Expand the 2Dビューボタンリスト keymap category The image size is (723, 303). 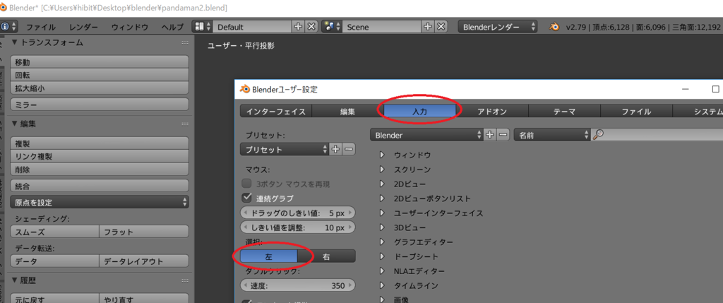point(382,198)
